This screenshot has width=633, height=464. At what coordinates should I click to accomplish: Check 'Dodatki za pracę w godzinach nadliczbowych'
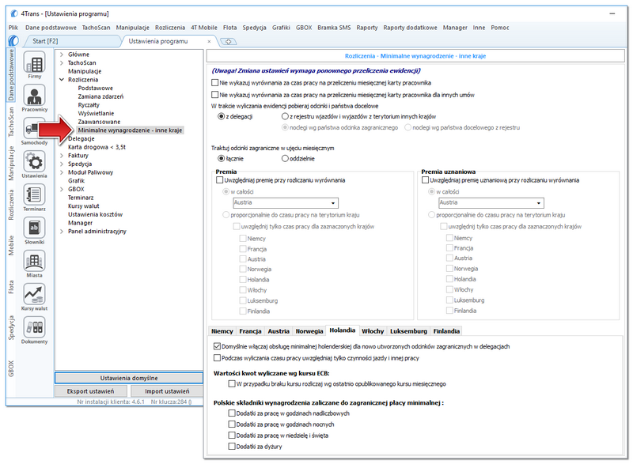[232, 413]
